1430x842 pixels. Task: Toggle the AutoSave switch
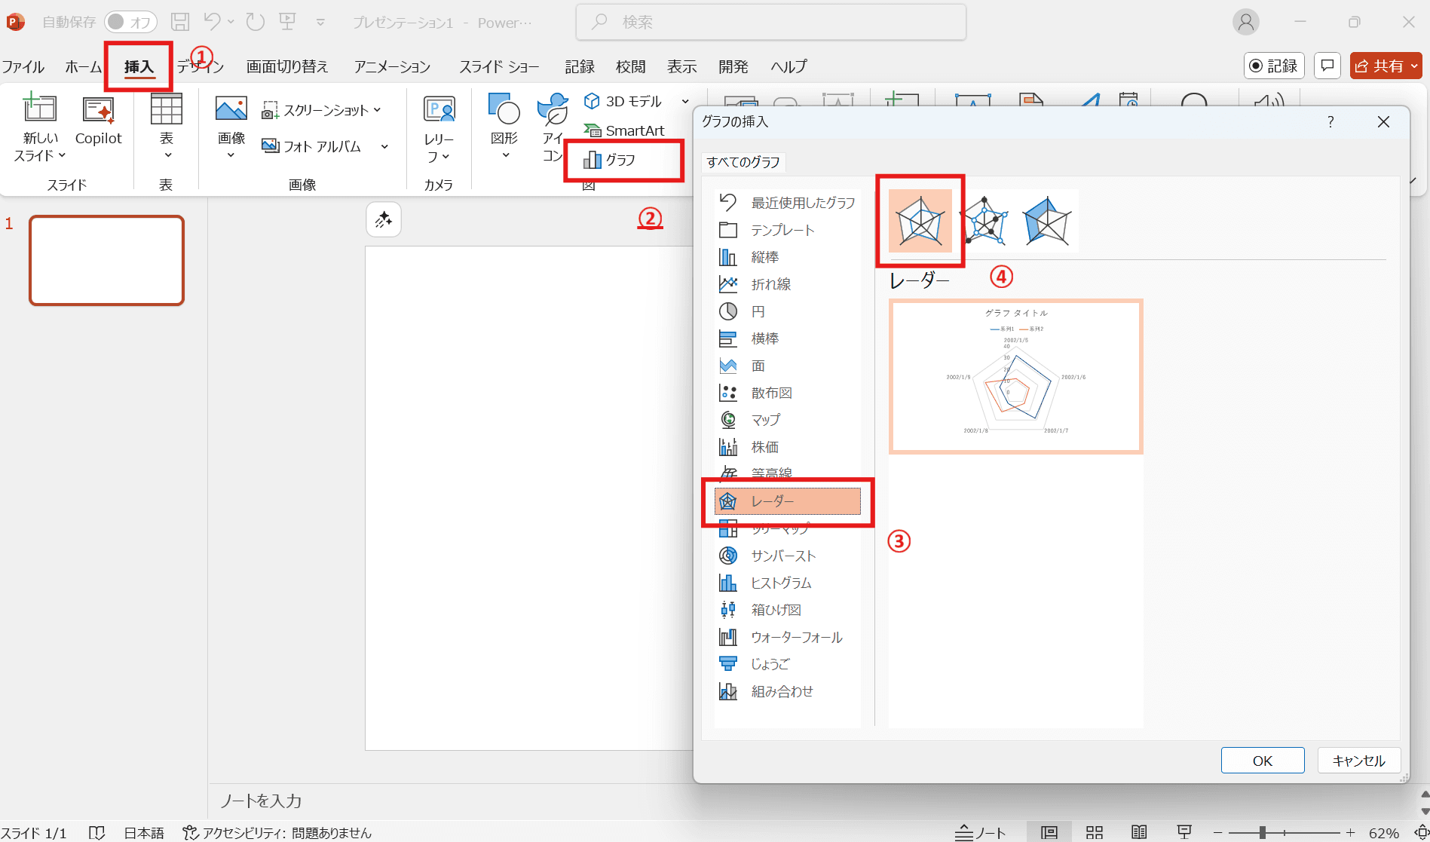pyautogui.click(x=130, y=22)
